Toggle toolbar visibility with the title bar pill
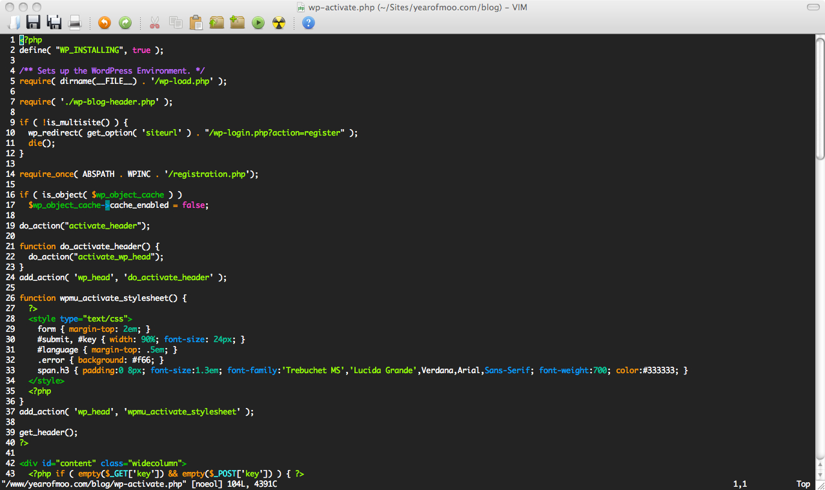825x490 pixels. (812, 6)
